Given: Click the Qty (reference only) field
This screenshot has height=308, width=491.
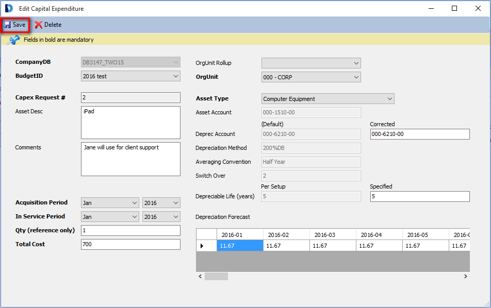Looking at the screenshot, I should click(130, 230).
